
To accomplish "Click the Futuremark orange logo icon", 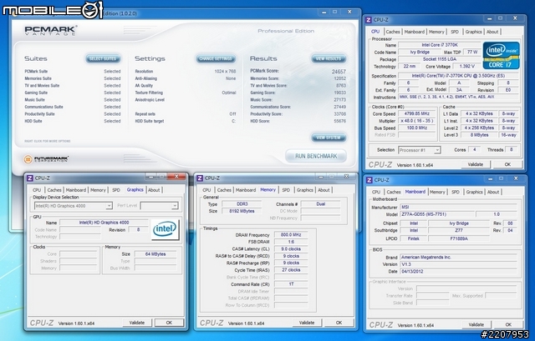I will pos(28,159).
